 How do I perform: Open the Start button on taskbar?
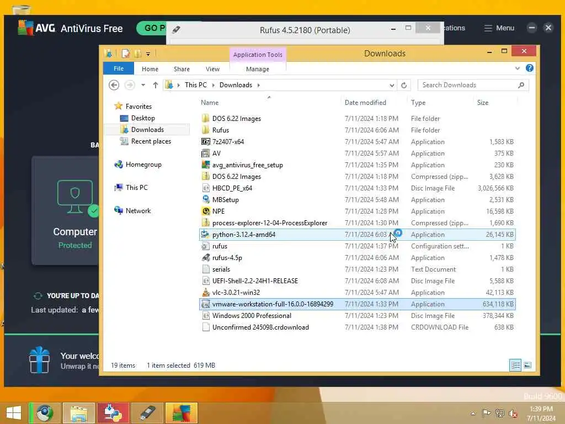(x=14, y=413)
